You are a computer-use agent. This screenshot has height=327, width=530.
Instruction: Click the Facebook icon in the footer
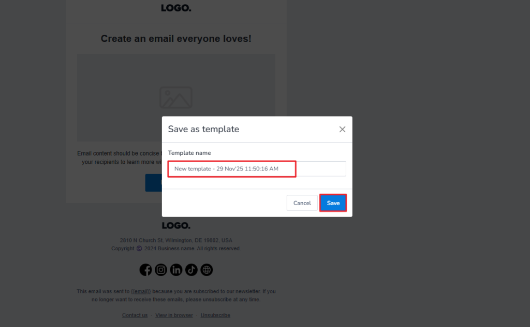click(145, 269)
